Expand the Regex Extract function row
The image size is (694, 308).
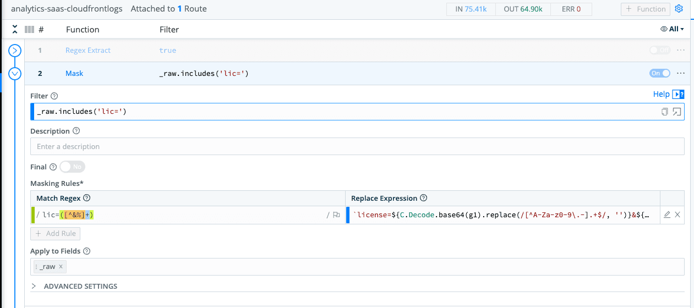[15, 51]
